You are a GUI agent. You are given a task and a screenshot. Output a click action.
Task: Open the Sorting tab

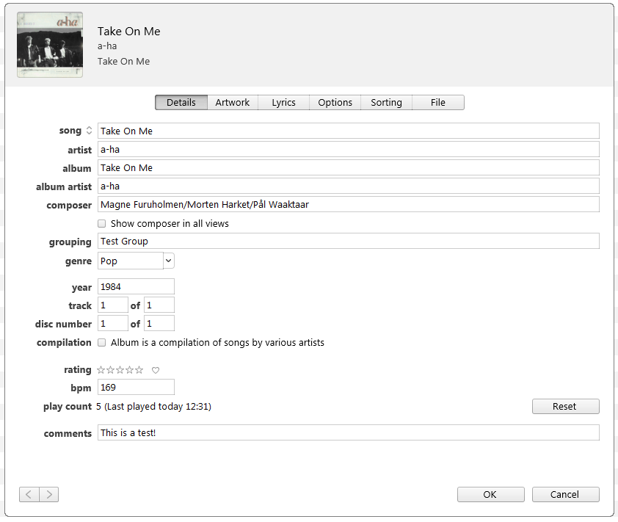point(386,103)
